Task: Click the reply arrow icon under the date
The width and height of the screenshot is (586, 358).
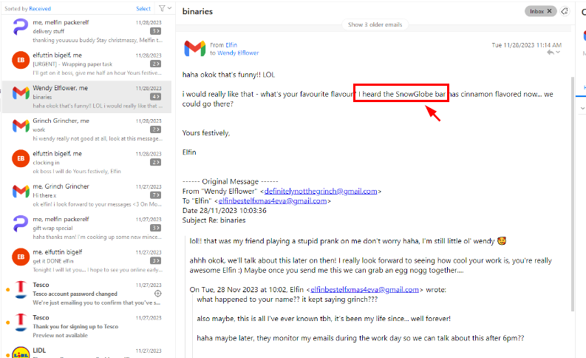Action: click(550, 53)
